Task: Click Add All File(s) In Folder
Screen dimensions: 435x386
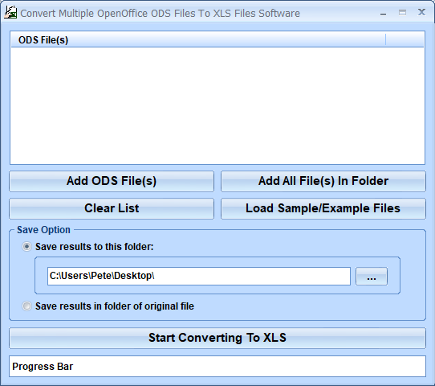Action: click(323, 181)
